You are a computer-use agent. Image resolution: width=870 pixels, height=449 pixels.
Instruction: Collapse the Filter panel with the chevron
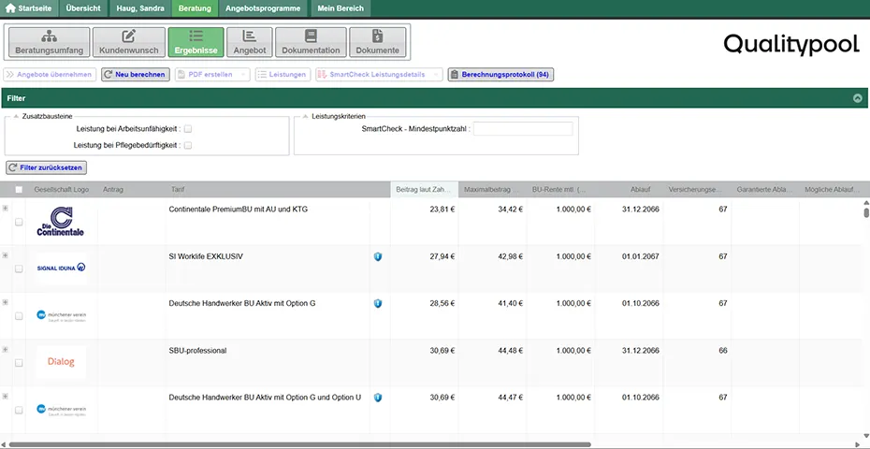point(857,98)
